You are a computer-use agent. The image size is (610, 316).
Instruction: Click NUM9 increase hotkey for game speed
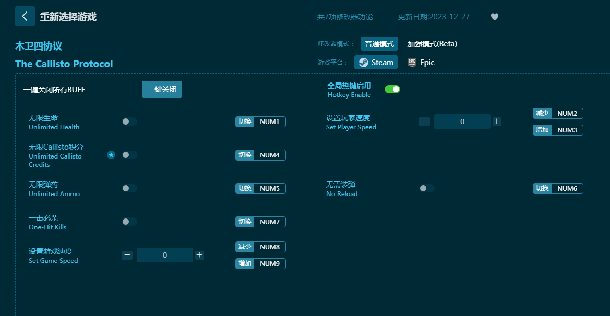tap(261, 263)
